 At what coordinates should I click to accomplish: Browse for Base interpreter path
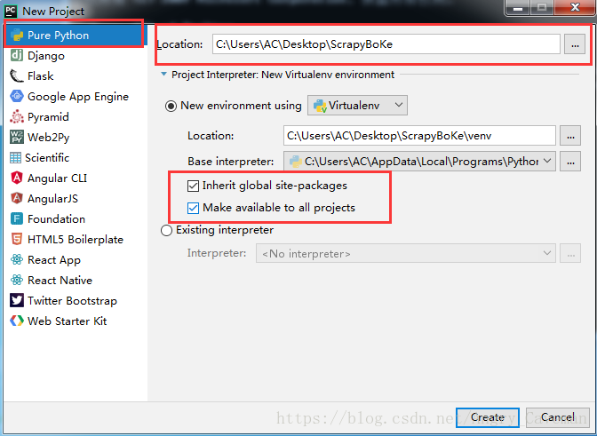click(570, 162)
